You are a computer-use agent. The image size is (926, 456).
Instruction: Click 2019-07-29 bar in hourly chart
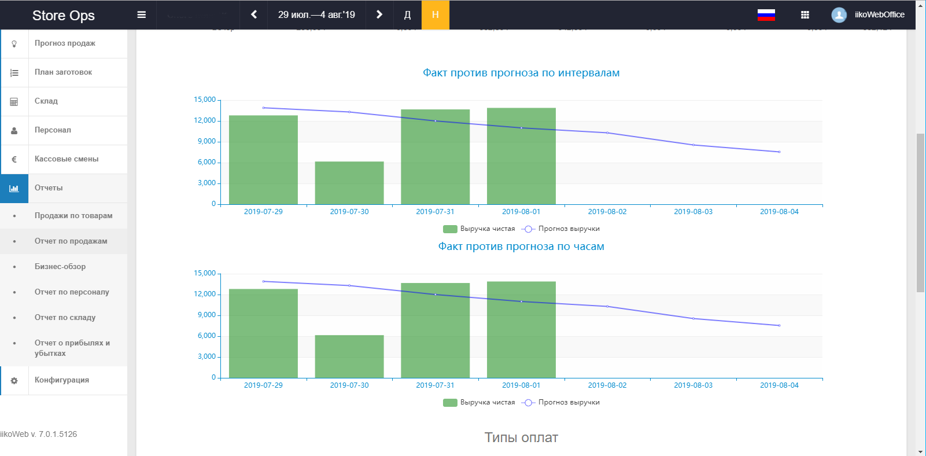coord(263,333)
